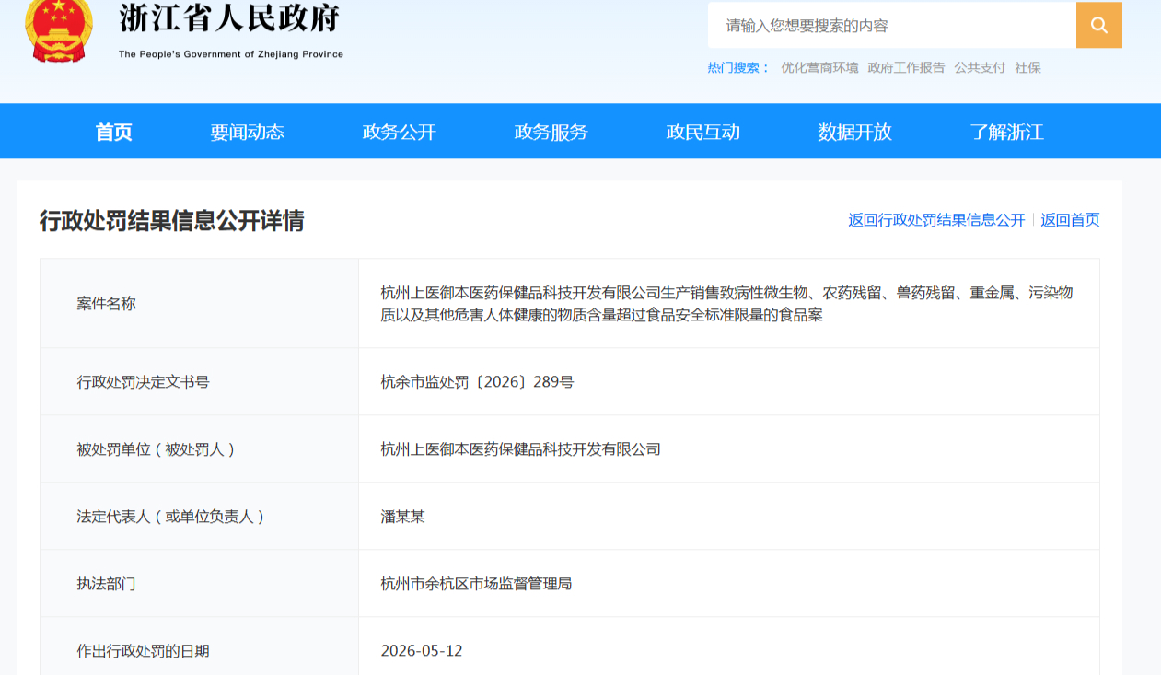Click the 热门搜索 label
The height and width of the screenshot is (675, 1161).
[738, 67]
